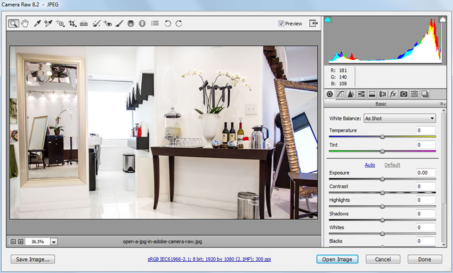The height and width of the screenshot is (273, 453).
Task: Click the Exposure slider handle
Action: coord(382,179)
